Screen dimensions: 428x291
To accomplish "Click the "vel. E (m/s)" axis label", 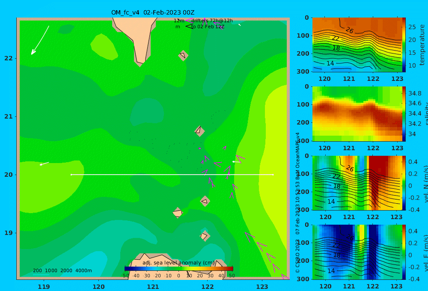I will coord(426,253).
